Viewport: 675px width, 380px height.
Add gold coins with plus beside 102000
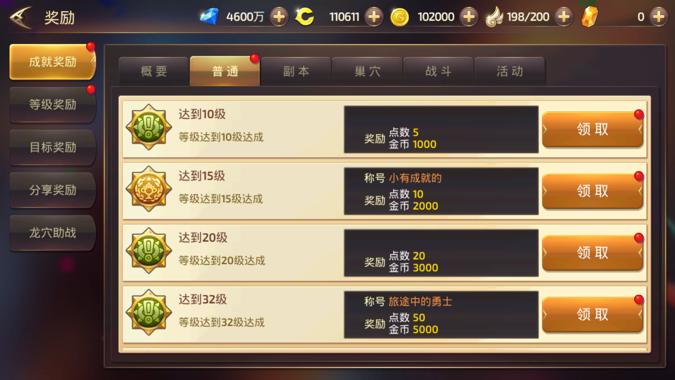(x=469, y=17)
